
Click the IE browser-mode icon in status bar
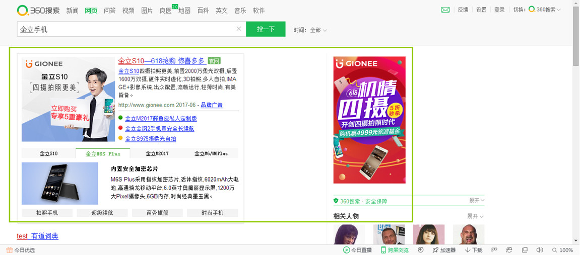click(509, 250)
